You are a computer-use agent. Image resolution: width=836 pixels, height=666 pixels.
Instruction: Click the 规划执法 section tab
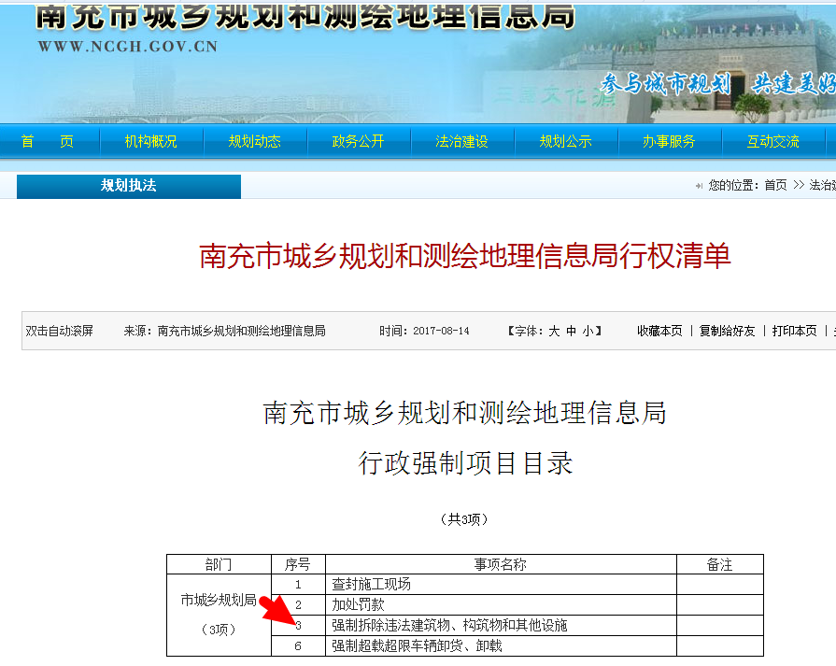(x=129, y=186)
